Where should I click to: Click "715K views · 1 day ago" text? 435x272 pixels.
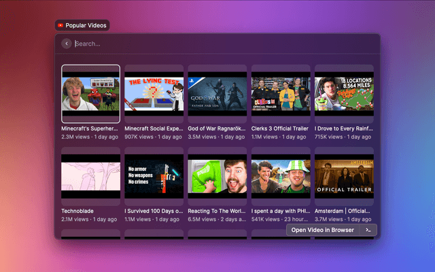tap(343, 137)
